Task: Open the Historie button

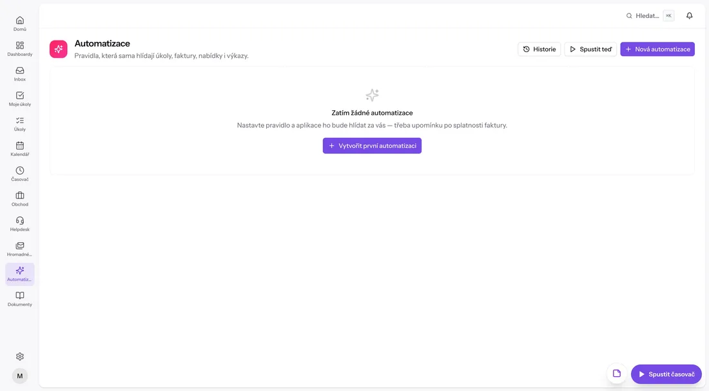Action: 539,49
